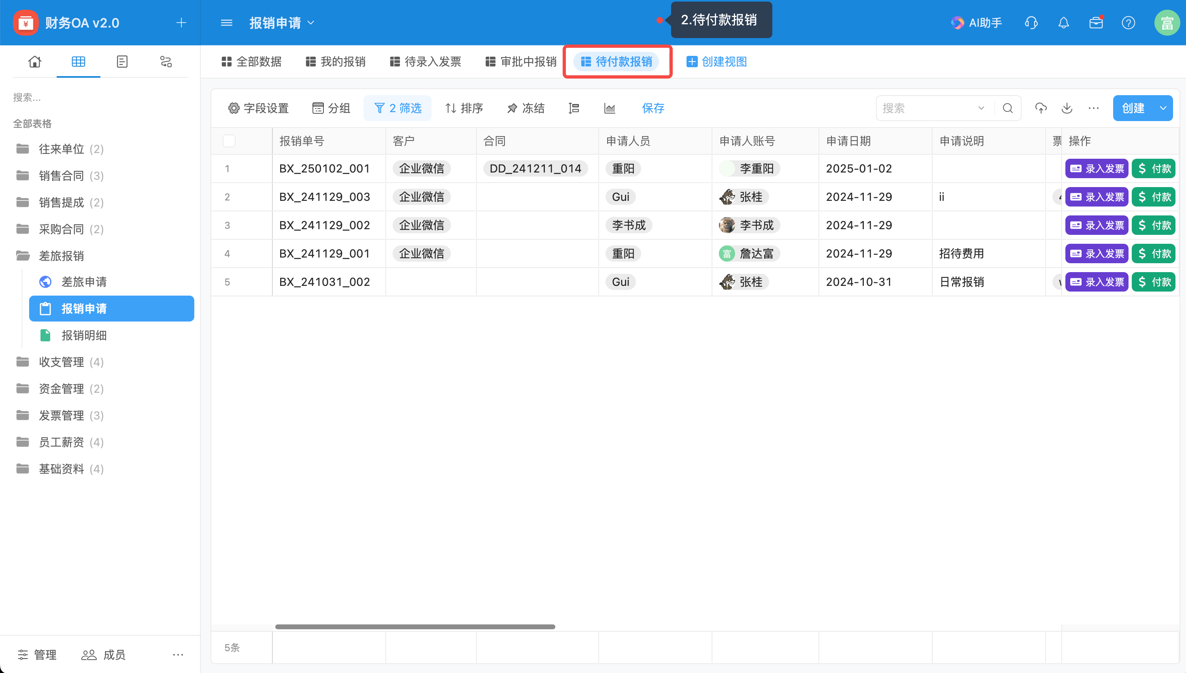Open 冻结 freeze option
Image resolution: width=1186 pixels, height=673 pixels.
pyautogui.click(x=526, y=108)
